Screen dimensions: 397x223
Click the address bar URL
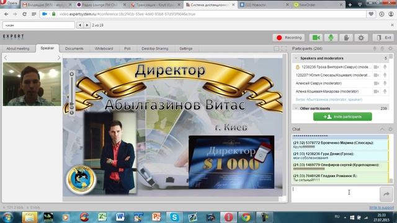click(127, 14)
